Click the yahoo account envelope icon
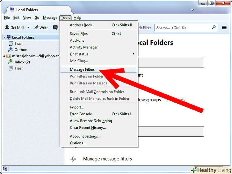The width and height of the screenshot is (232, 174). 8,56
